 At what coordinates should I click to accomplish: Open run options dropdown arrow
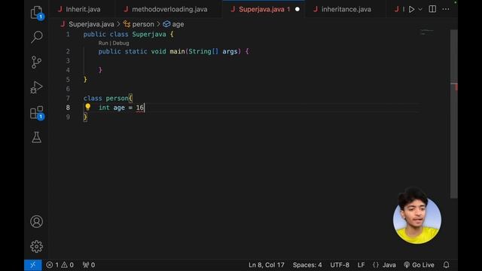[420, 9]
